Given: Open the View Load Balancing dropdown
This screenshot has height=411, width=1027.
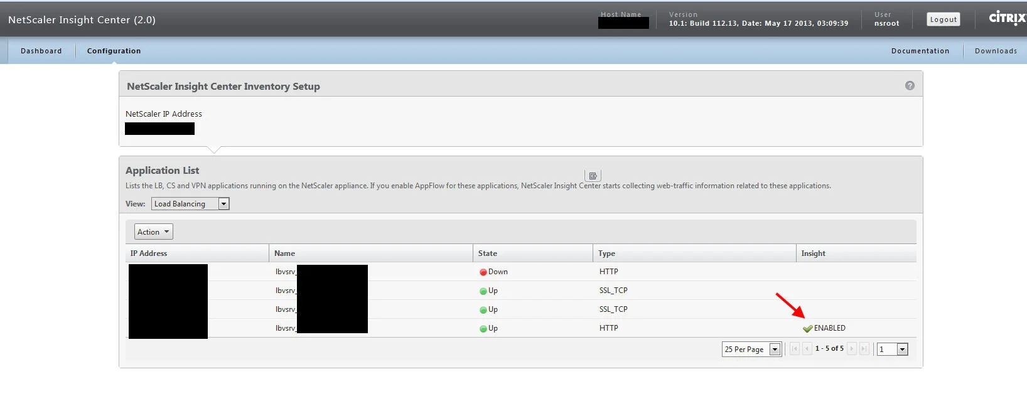Looking at the screenshot, I should [190, 204].
